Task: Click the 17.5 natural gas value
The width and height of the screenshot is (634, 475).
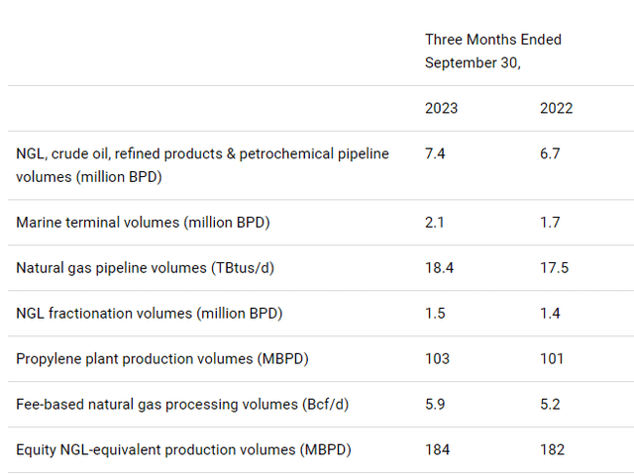Action: (554, 268)
